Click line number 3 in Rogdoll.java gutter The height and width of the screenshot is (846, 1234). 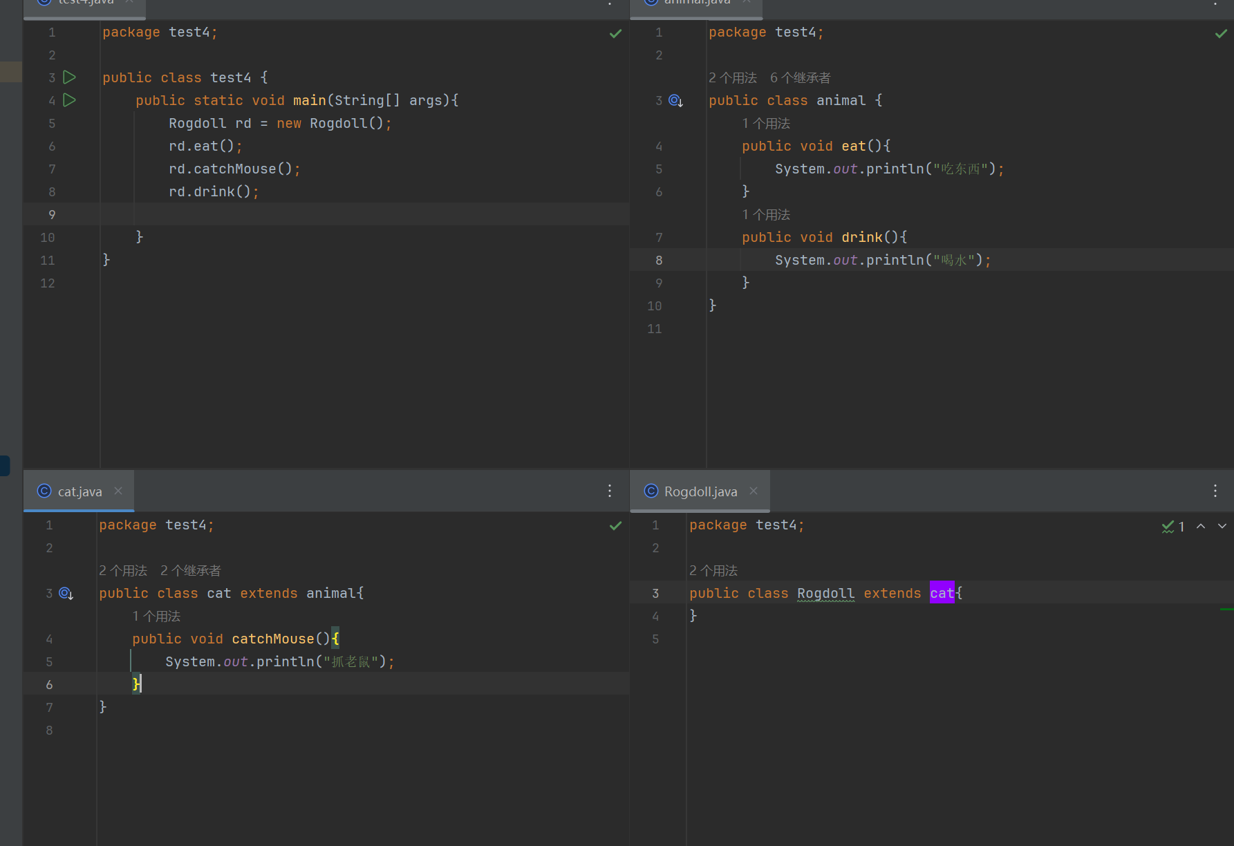click(x=655, y=593)
